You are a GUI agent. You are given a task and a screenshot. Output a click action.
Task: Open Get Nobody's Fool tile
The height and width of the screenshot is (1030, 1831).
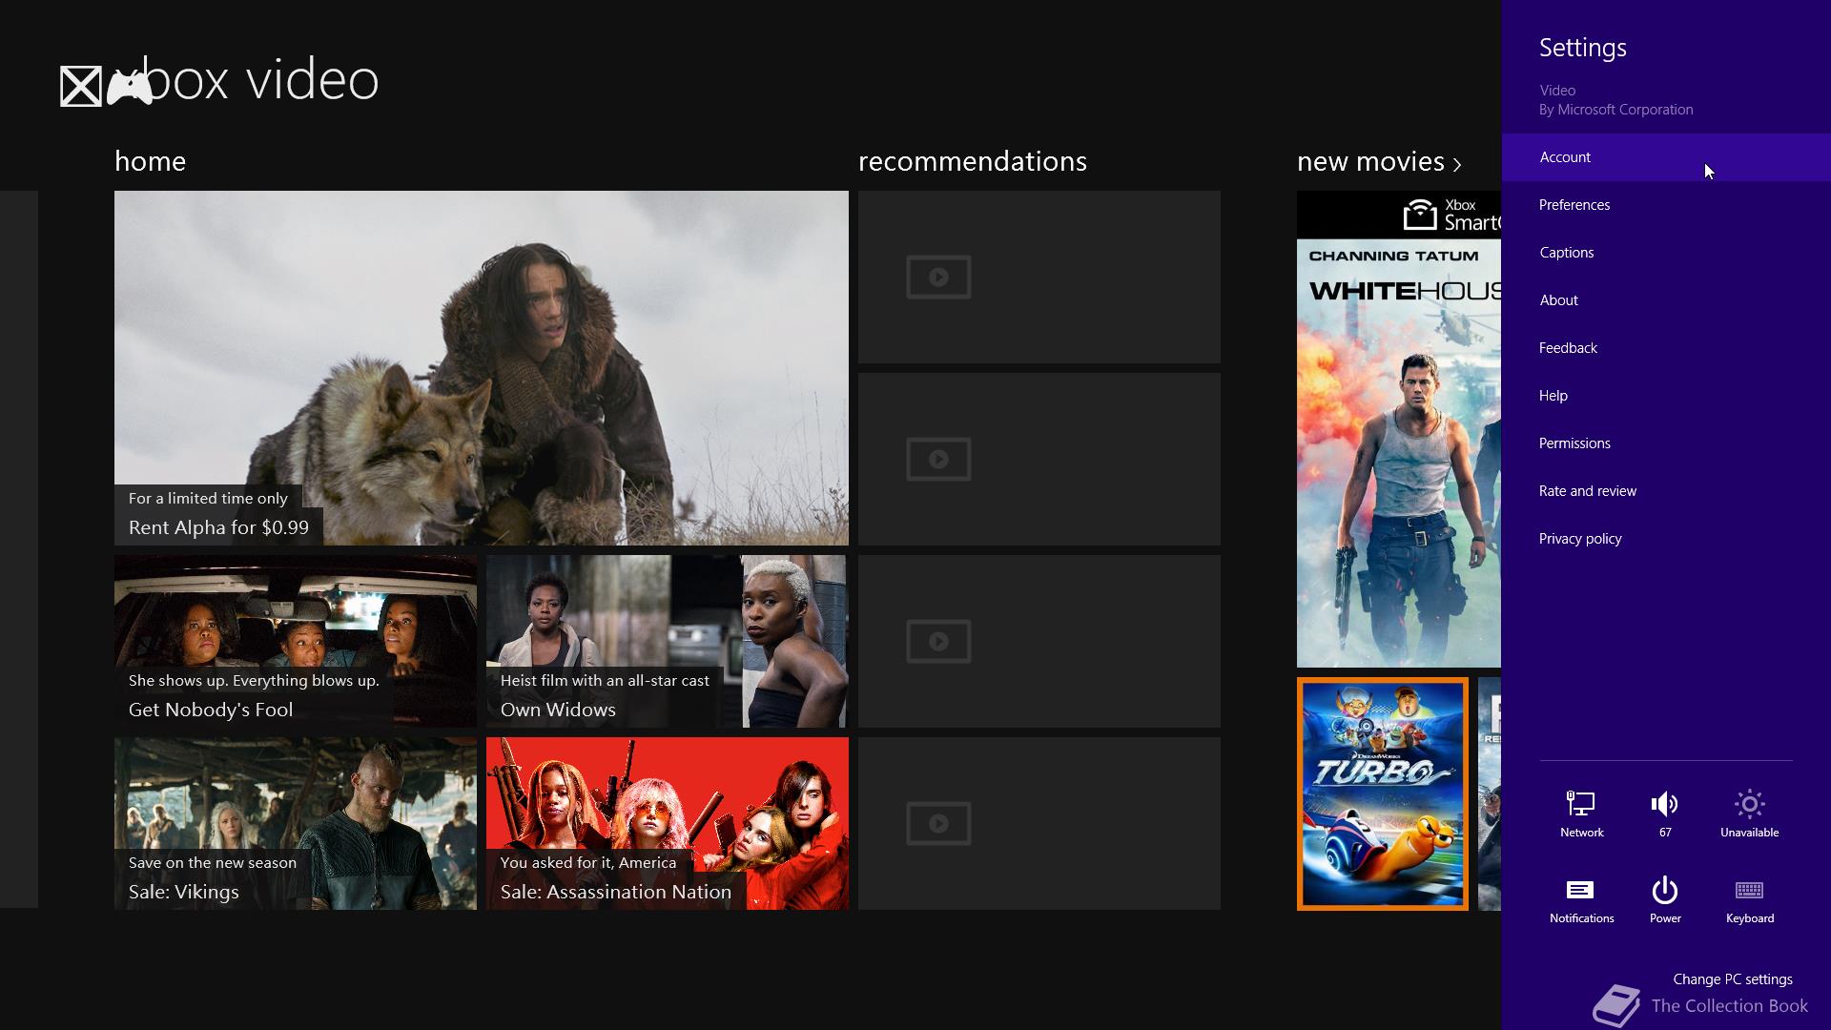coord(296,642)
